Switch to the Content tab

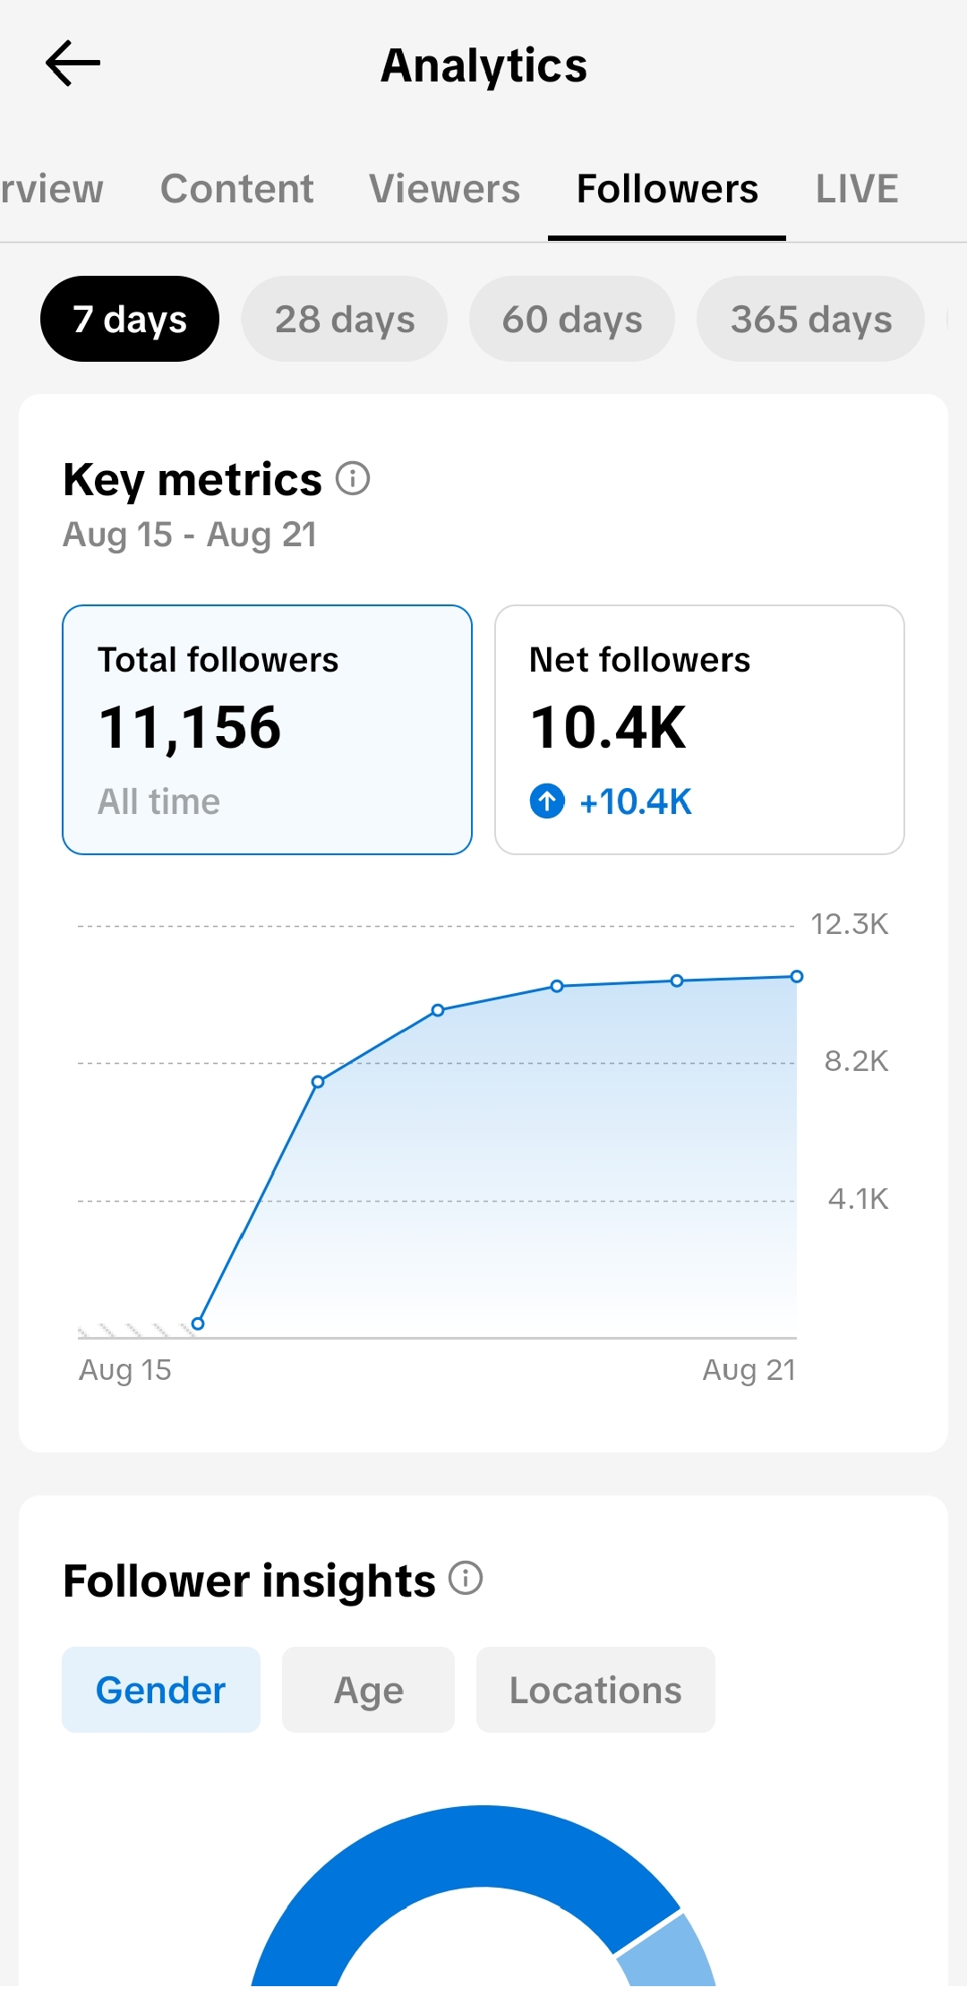pyautogui.click(x=236, y=189)
